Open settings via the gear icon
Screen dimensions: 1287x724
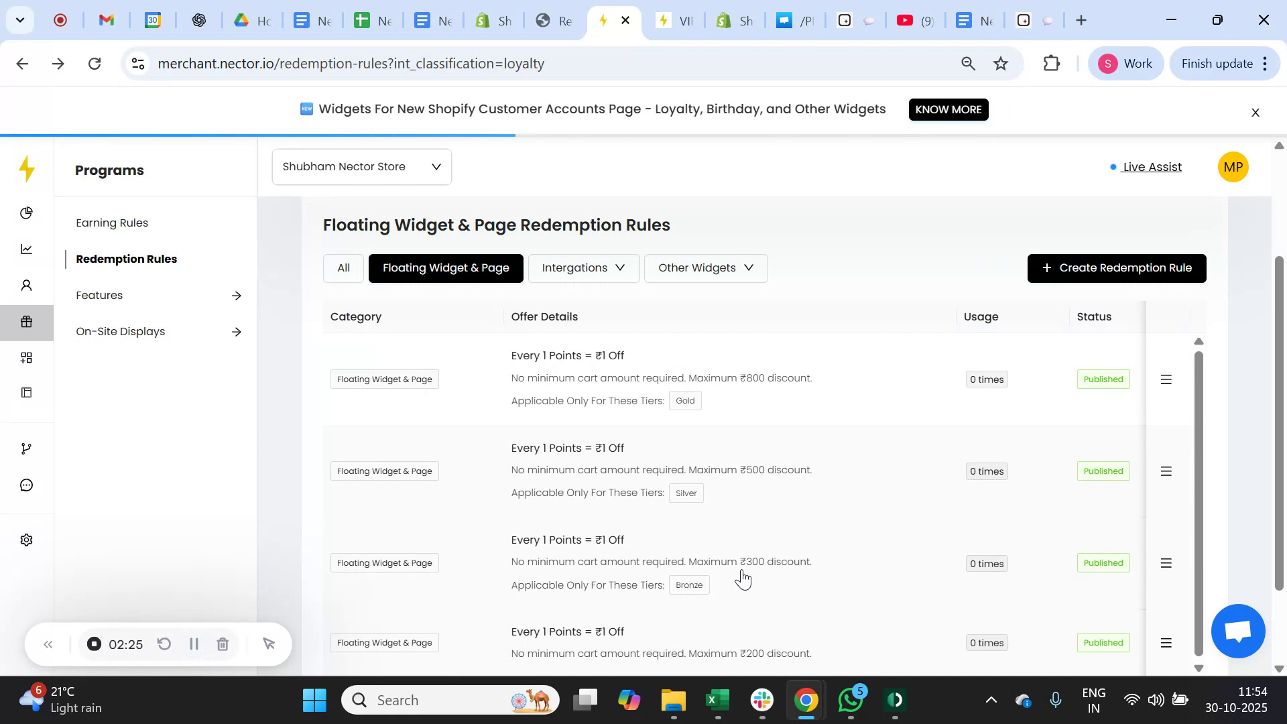pyautogui.click(x=25, y=540)
